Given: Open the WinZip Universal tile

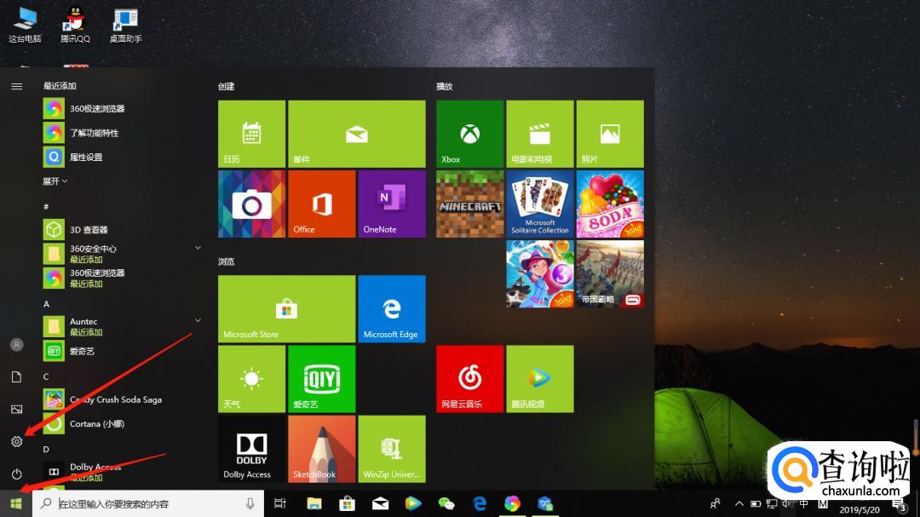Looking at the screenshot, I should pyautogui.click(x=392, y=449).
